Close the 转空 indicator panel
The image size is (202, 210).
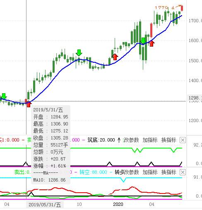(183, 172)
